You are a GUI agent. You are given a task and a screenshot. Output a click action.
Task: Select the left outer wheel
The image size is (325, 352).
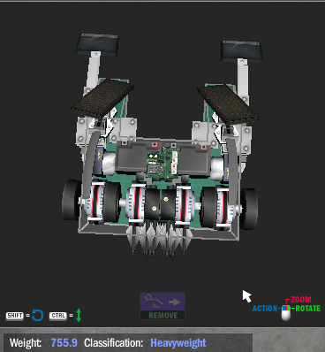tap(71, 200)
